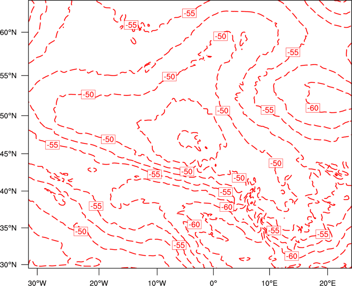The height and width of the screenshot is (286, 352).
Task: Click the 55°N latitude axis label
Action: [x=8, y=76]
